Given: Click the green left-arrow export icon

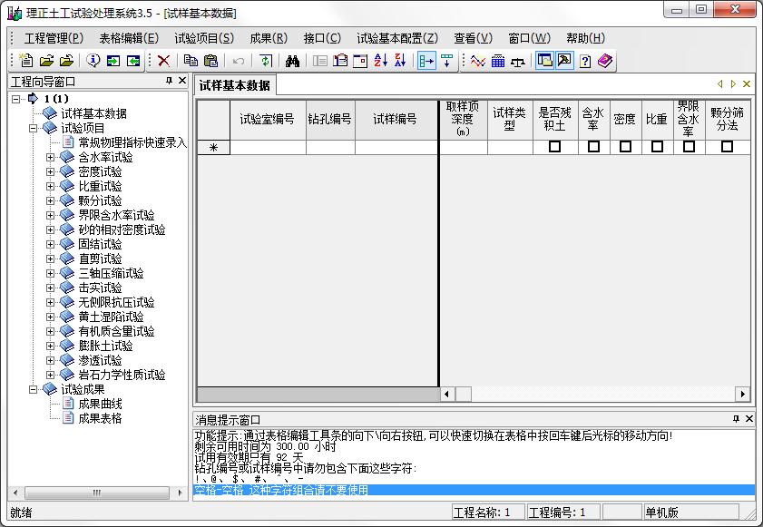Looking at the screenshot, I should pyautogui.click(x=132, y=61).
